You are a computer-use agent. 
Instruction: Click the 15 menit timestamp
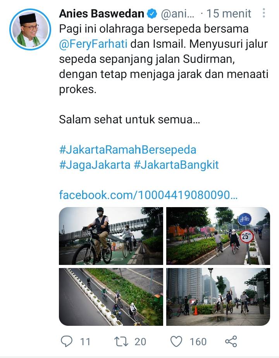point(229,14)
